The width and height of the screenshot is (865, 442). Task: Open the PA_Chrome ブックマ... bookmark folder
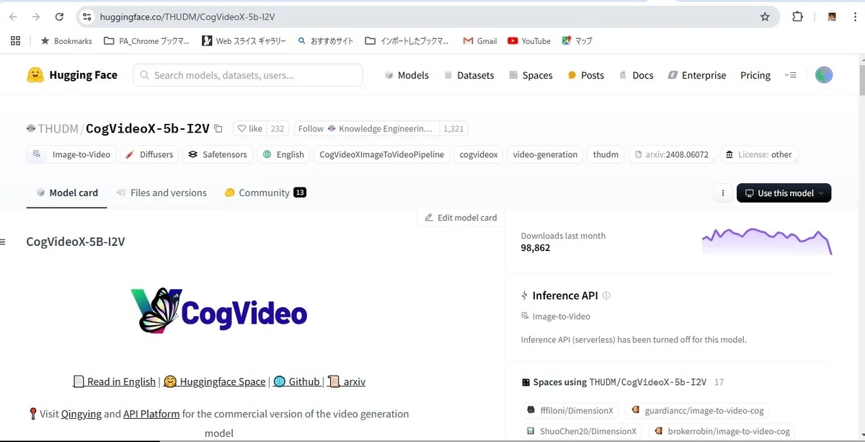pyautogui.click(x=147, y=41)
